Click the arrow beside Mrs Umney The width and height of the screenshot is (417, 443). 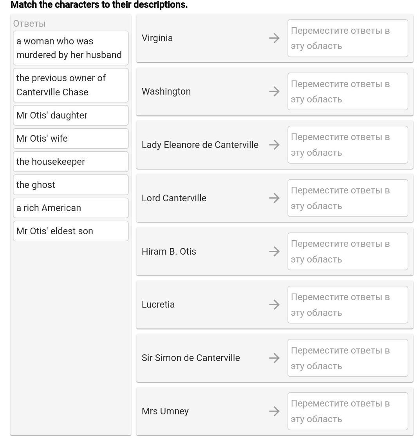[x=274, y=411]
